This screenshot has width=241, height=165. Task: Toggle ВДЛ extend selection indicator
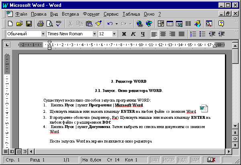182,160
